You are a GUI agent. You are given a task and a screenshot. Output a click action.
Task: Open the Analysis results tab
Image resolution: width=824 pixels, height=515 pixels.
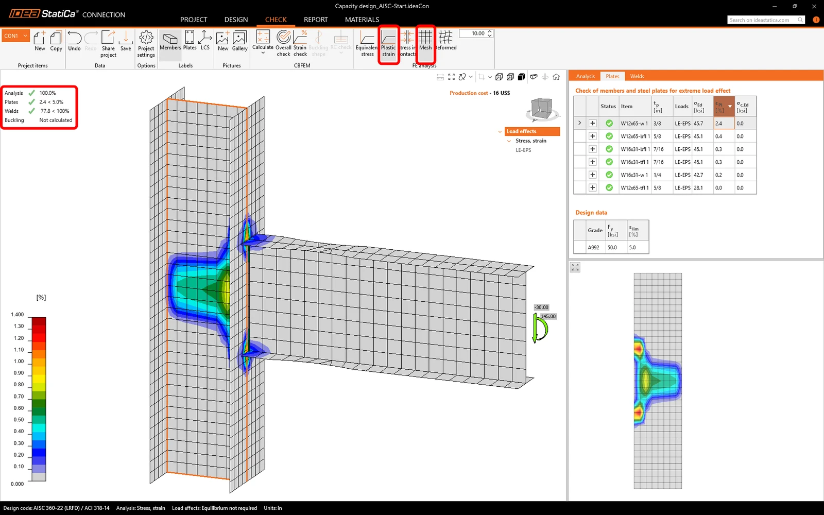coord(585,76)
